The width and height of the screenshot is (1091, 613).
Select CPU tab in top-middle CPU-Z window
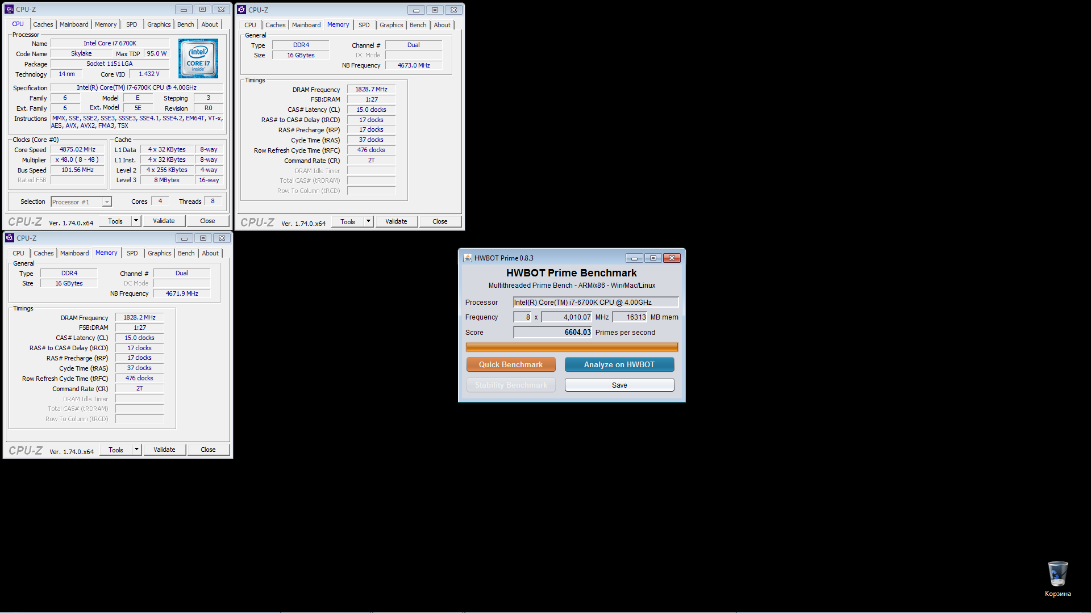point(250,25)
